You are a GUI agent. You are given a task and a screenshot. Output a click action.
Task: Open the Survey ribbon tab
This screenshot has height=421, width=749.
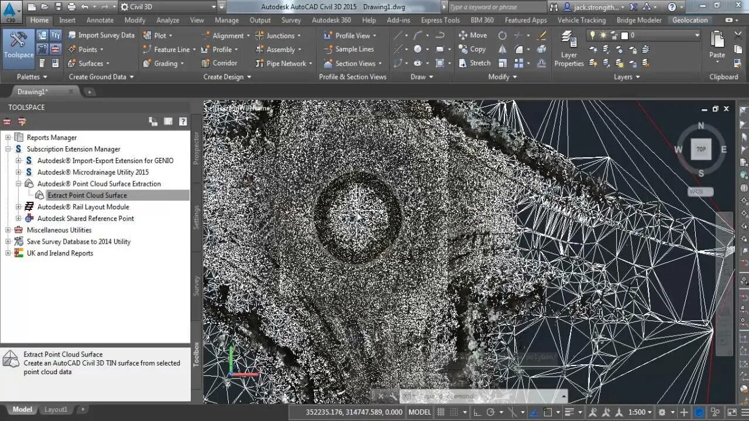pyautogui.click(x=291, y=20)
